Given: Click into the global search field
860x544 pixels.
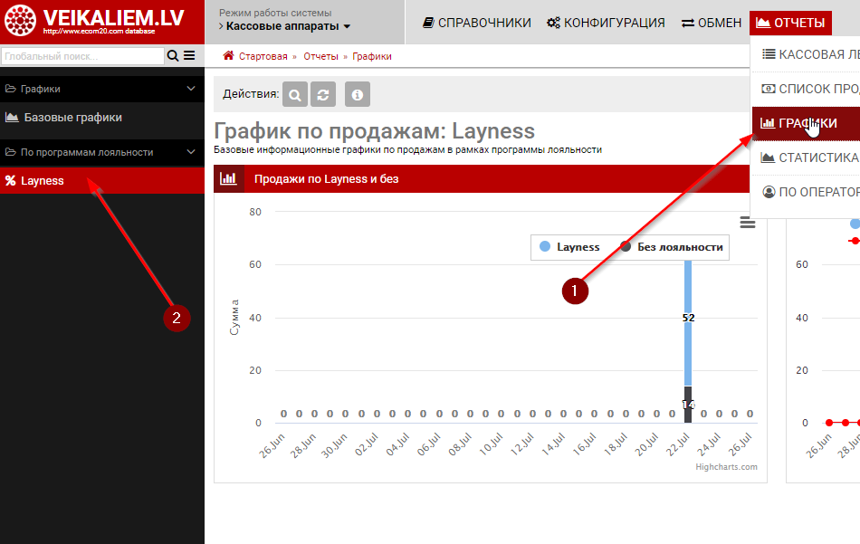Looking at the screenshot, I should pos(81,56).
